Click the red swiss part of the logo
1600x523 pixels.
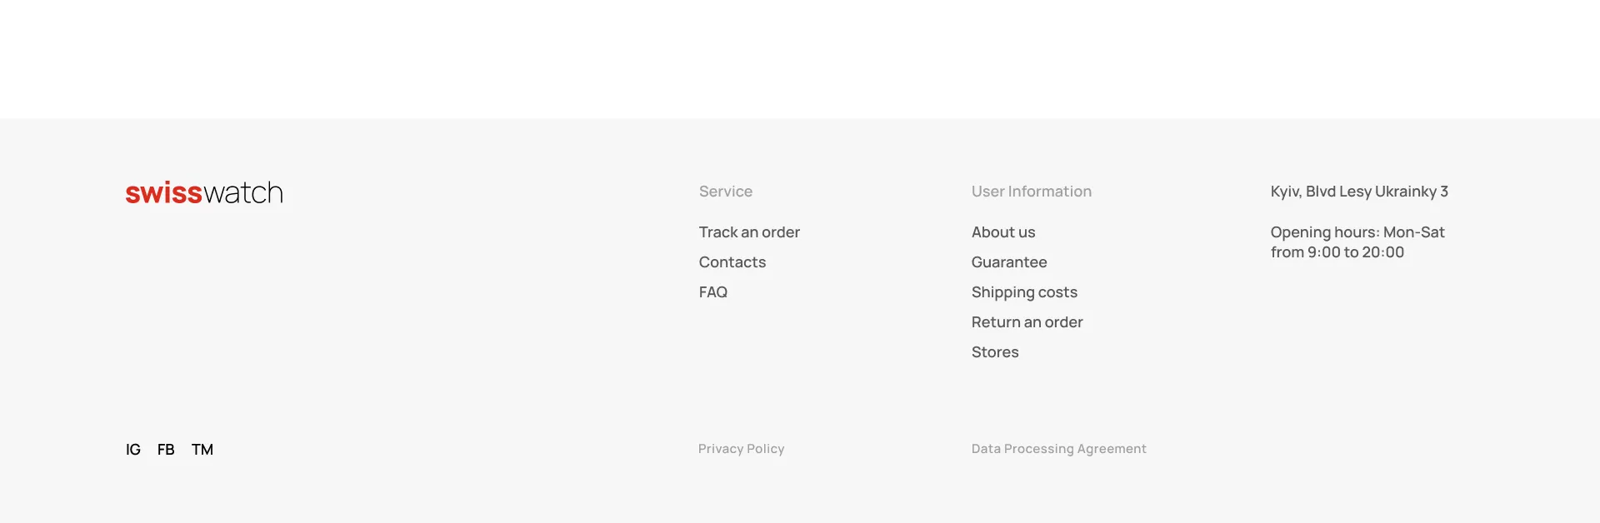pyautogui.click(x=164, y=192)
